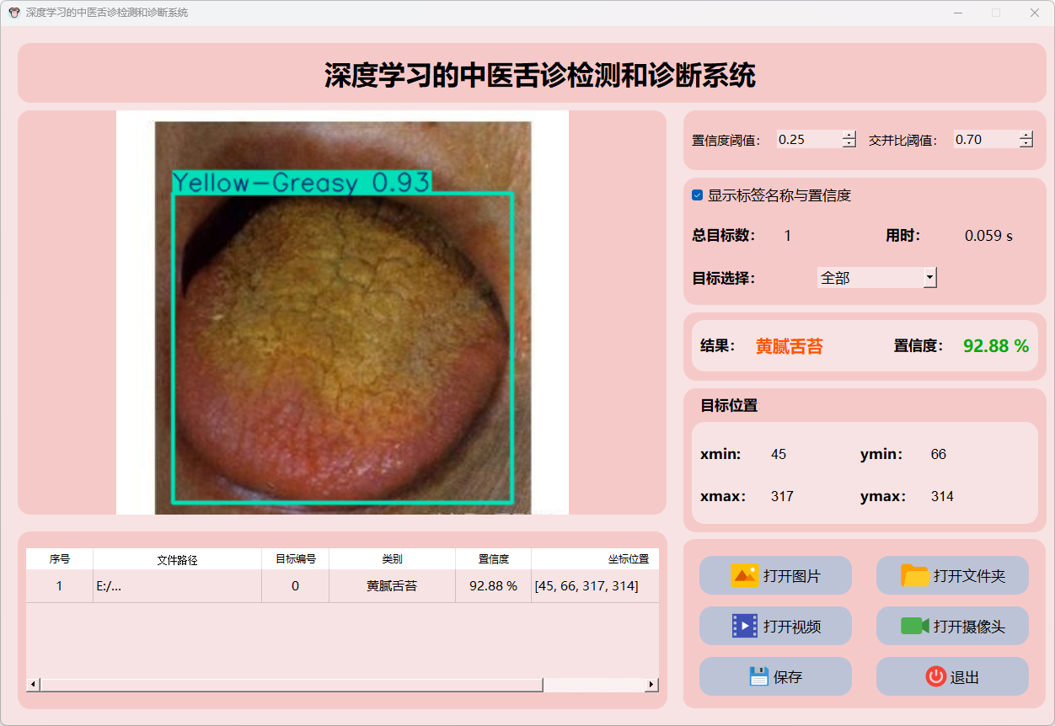1055x726 pixels.
Task: Open the target selection dropdown
Action: click(929, 277)
